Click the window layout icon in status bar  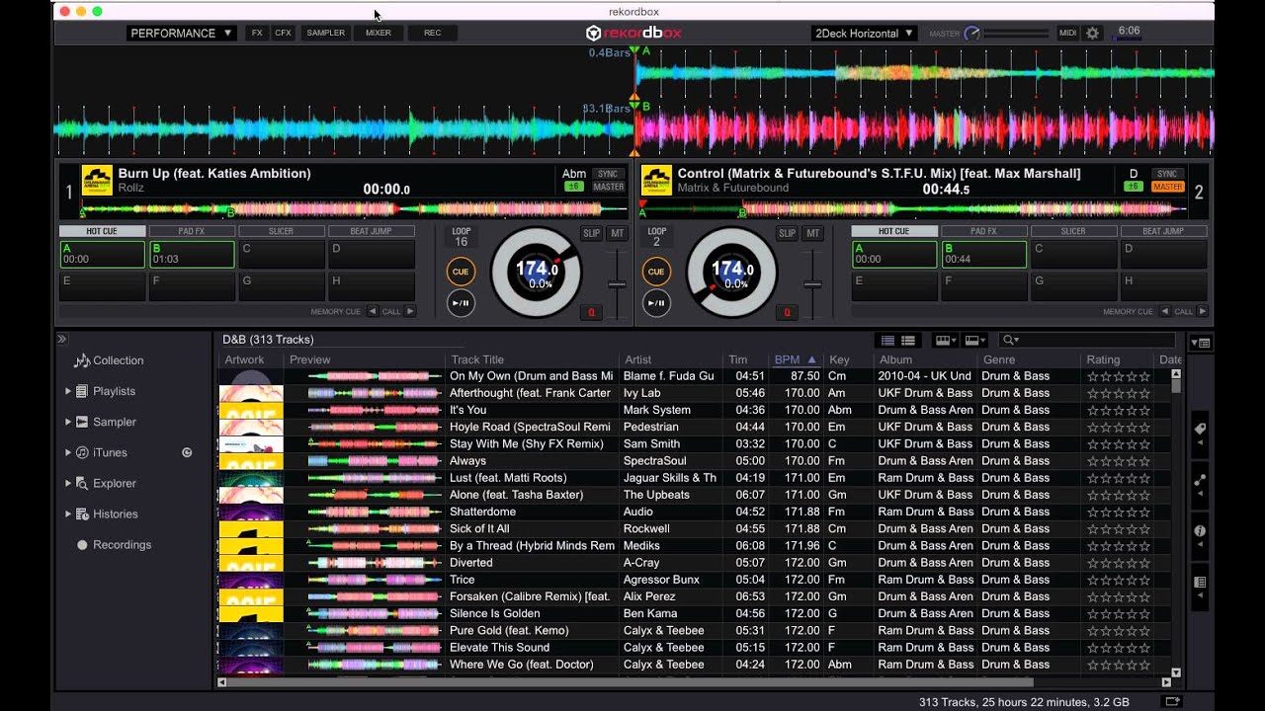[1172, 702]
